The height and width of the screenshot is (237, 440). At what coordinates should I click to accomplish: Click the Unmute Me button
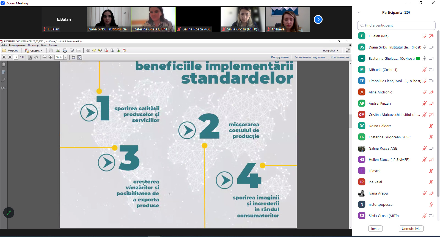click(411, 229)
